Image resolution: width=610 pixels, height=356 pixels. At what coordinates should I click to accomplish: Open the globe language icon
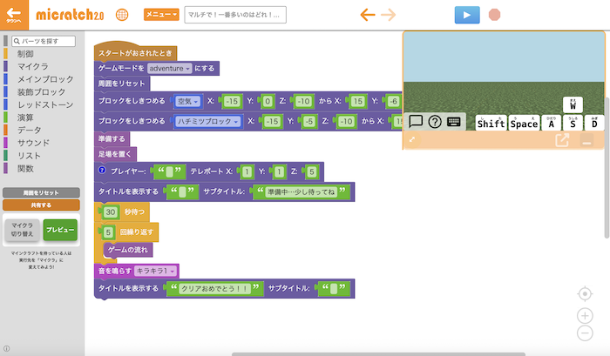pyautogui.click(x=122, y=15)
